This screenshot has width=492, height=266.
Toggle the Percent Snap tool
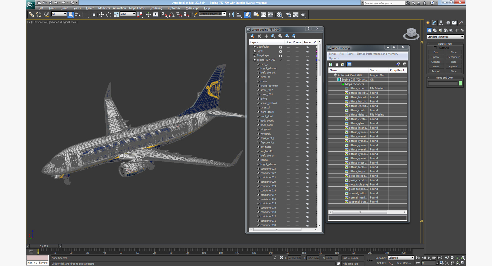[179, 15]
